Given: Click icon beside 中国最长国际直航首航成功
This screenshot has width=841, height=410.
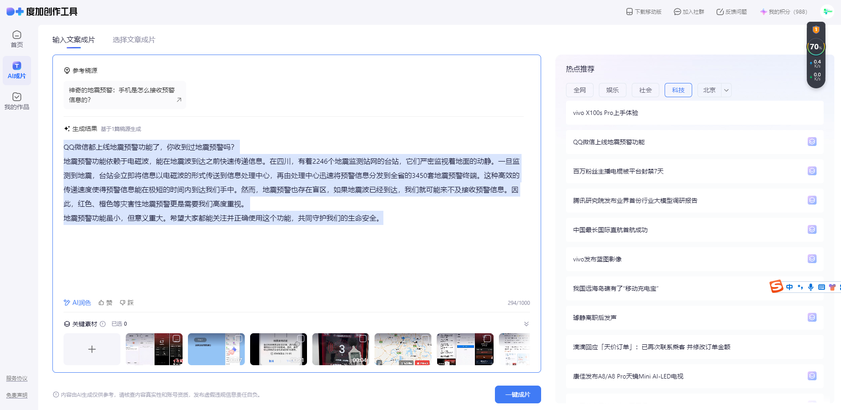Looking at the screenshot, I should (812, 229).
